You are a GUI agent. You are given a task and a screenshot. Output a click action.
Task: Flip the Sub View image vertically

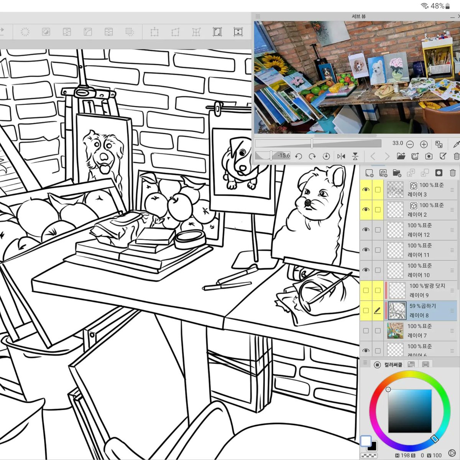point(355,156)
